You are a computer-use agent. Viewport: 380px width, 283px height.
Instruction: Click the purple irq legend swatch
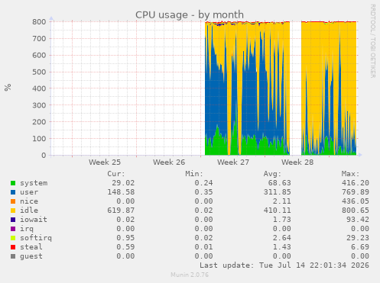13,229
